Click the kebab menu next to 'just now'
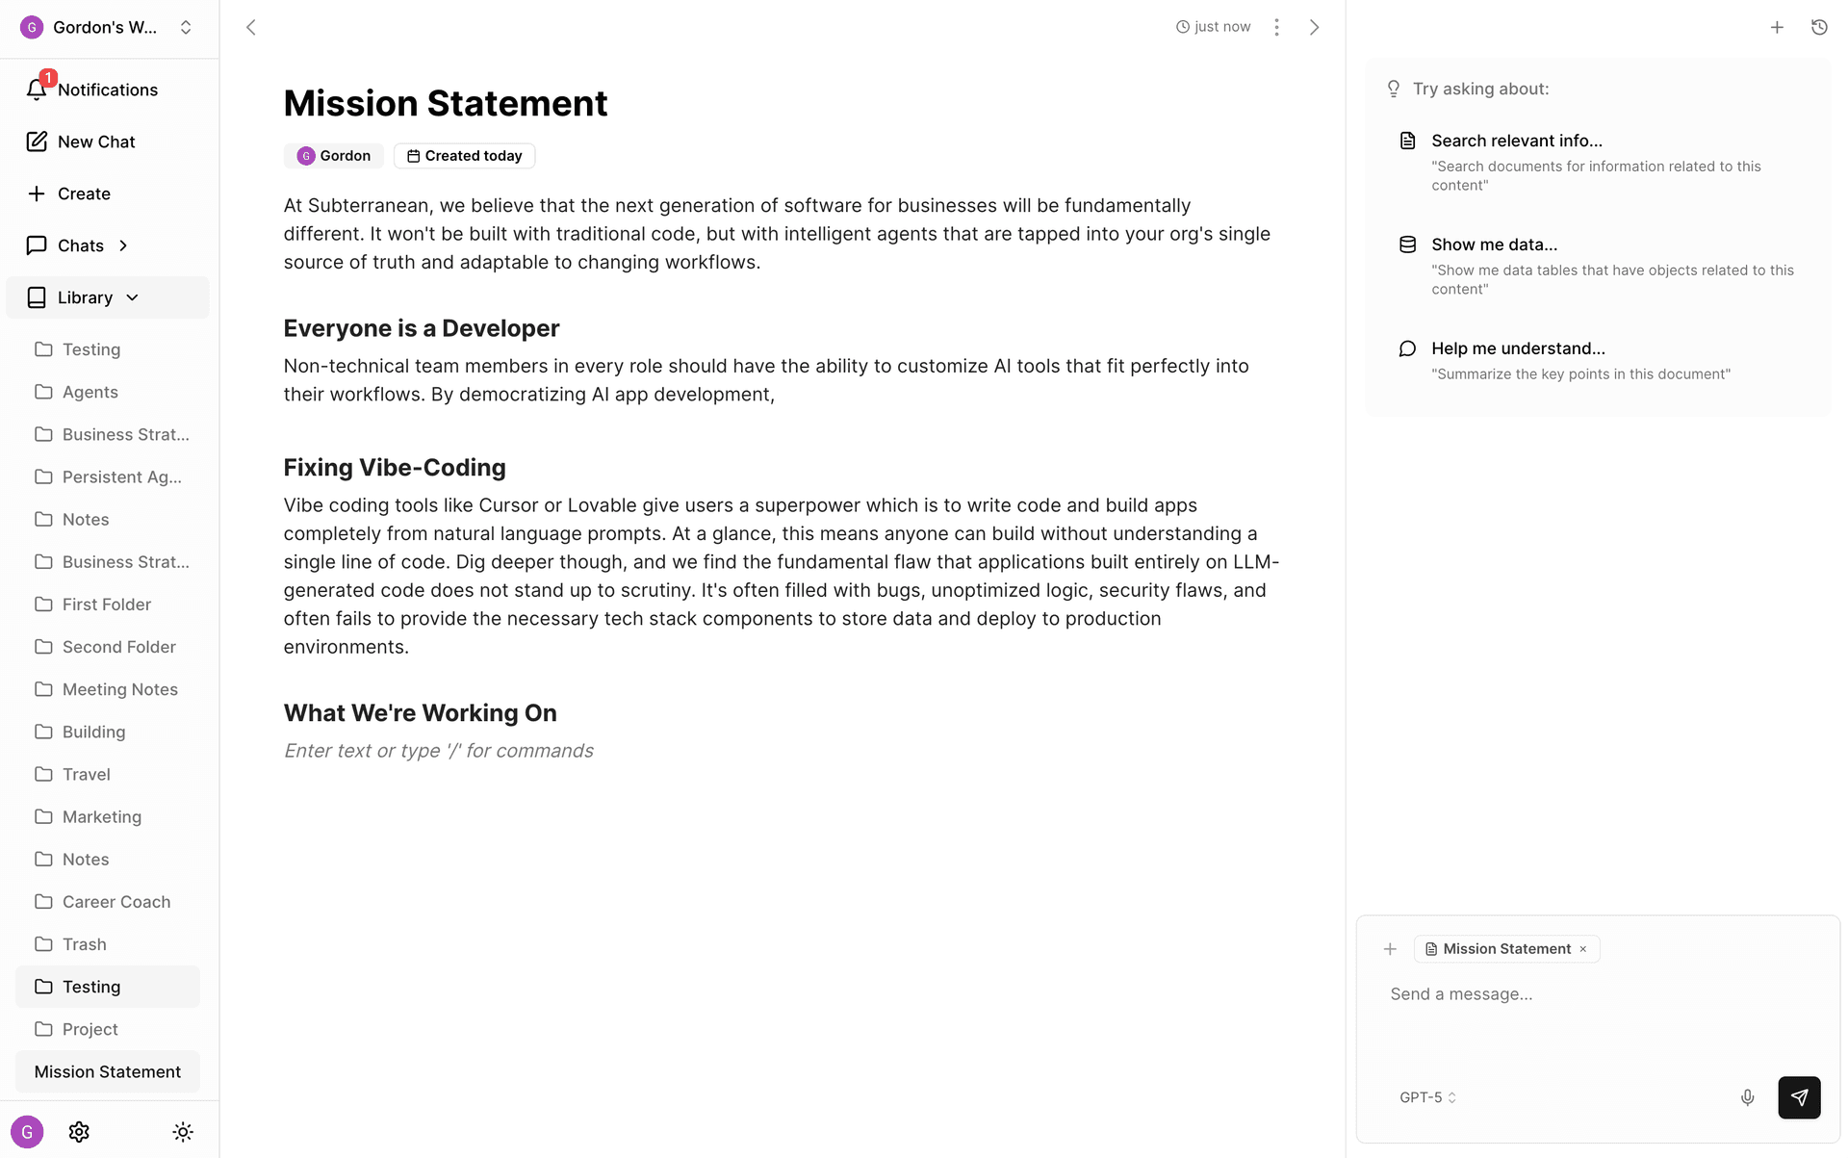This screenshot has width=1848, height=1158. [x=1276, y=27]
